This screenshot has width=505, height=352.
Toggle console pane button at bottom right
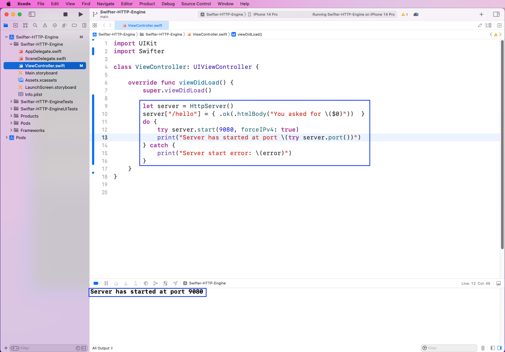[499, 348]
